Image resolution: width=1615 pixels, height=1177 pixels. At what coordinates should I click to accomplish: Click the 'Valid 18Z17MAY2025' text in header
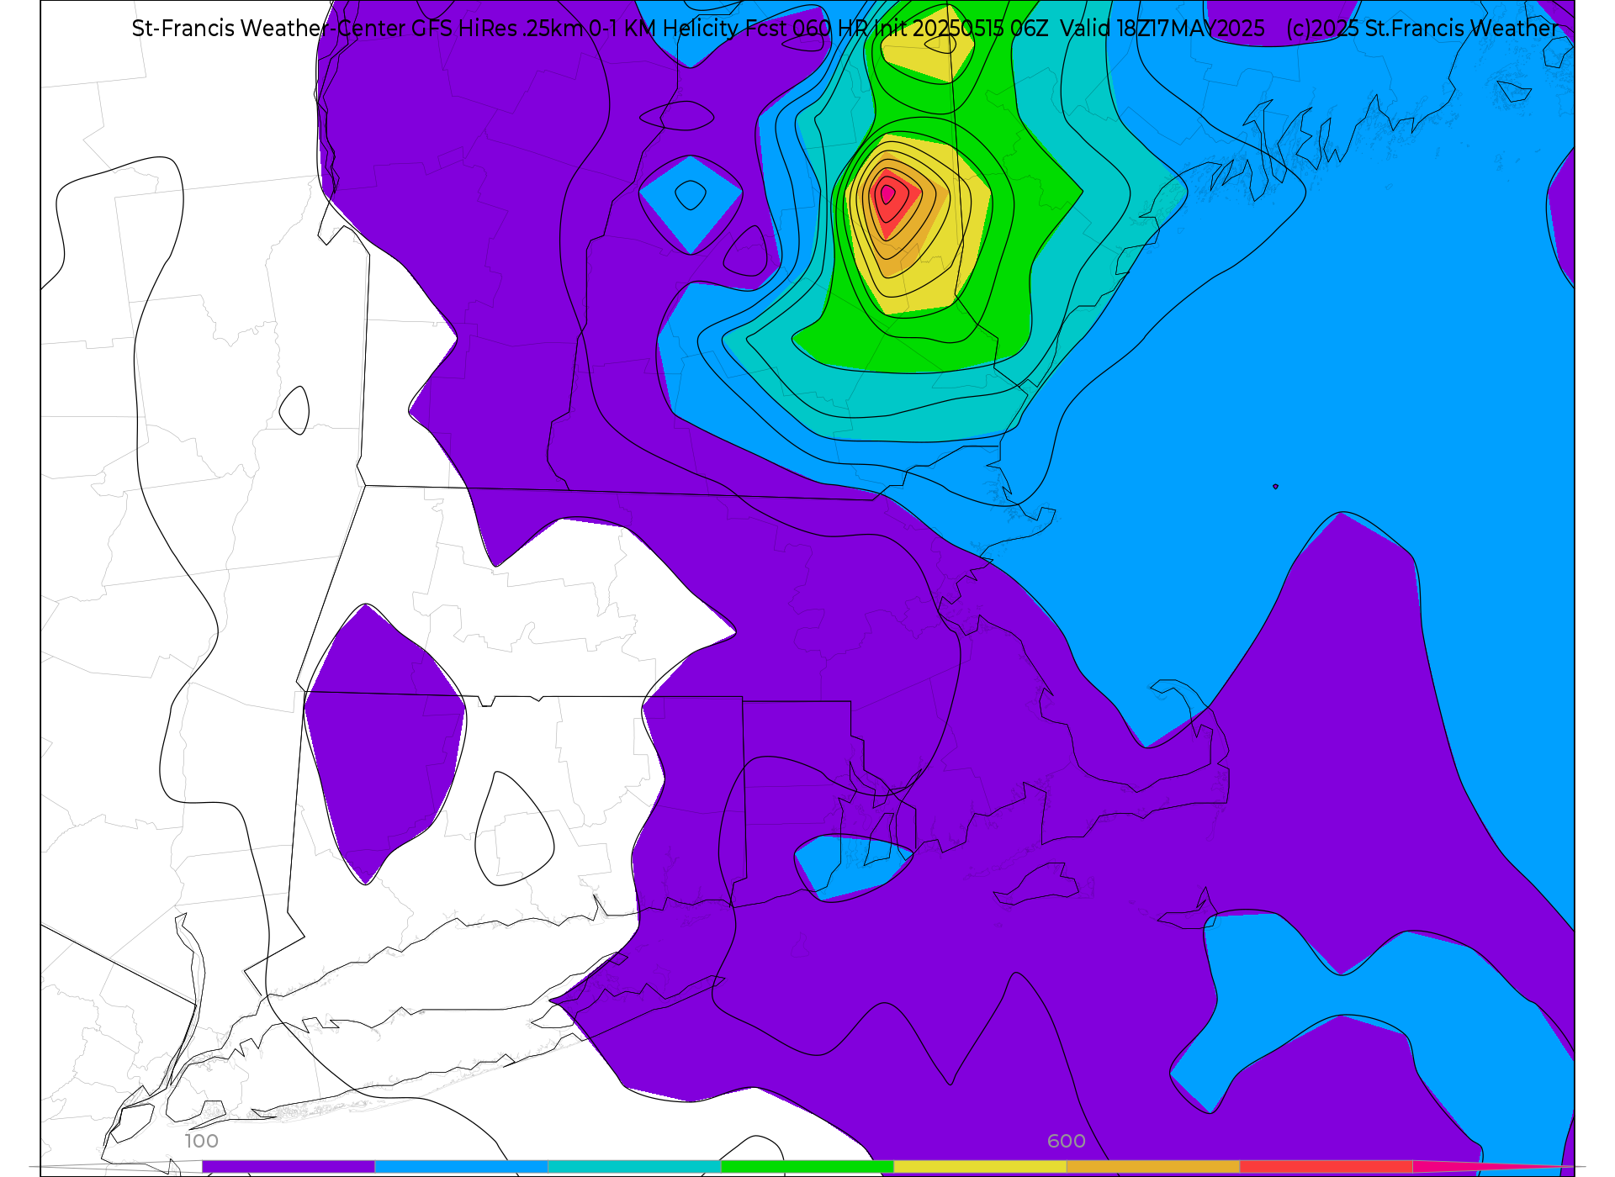1162,29
